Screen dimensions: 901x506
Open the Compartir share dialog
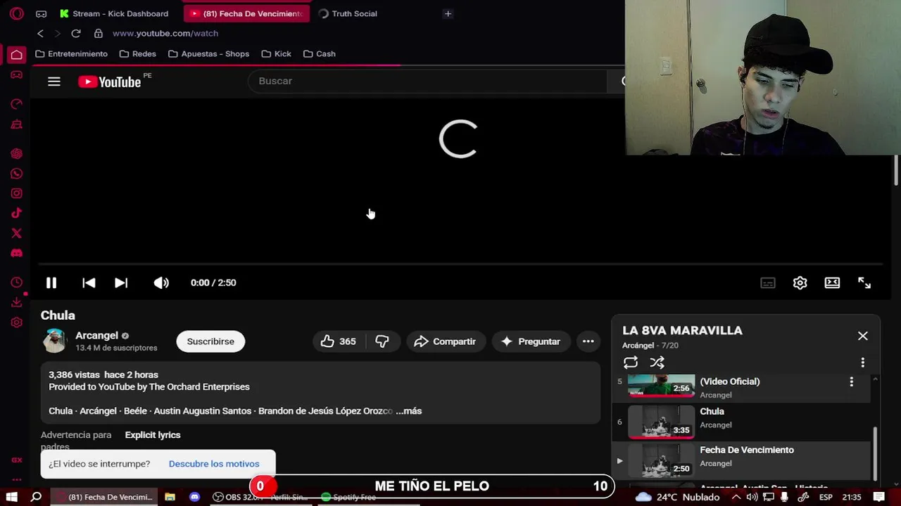[x=446, y=341]
